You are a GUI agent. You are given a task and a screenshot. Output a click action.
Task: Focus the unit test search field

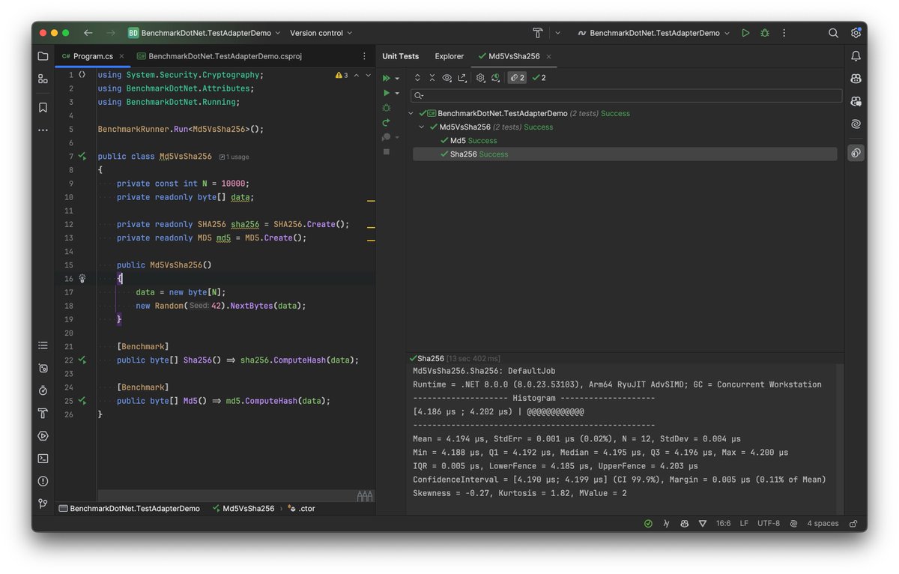click(626, 96)
